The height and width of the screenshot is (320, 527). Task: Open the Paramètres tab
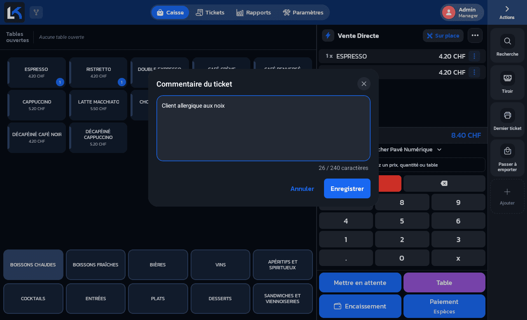tap(303, 12)
